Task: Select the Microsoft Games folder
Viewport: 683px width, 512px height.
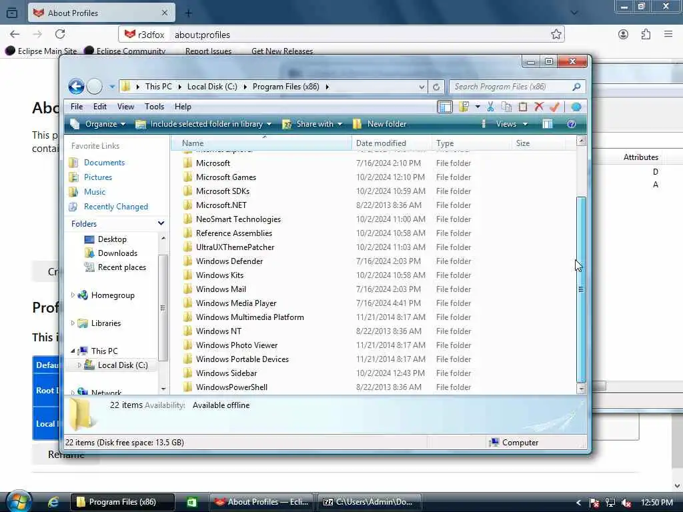Action: coord(225,177)
